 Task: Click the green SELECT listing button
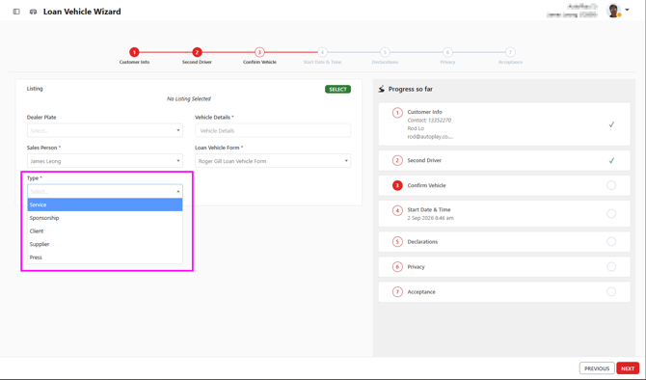337,89
